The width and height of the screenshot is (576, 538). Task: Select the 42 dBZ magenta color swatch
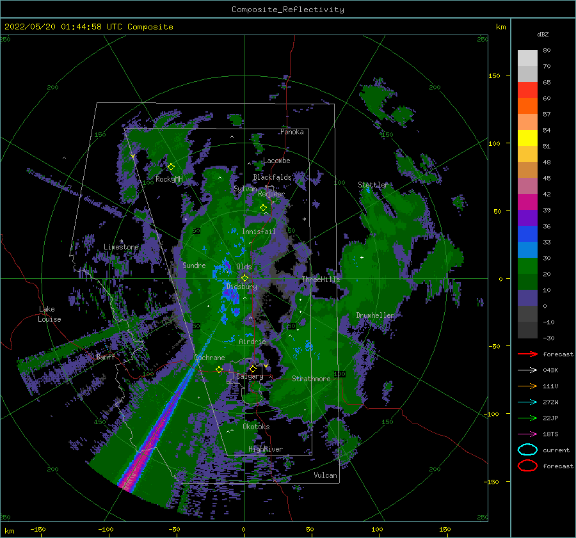pyautogui.click(x=527, y=202)
